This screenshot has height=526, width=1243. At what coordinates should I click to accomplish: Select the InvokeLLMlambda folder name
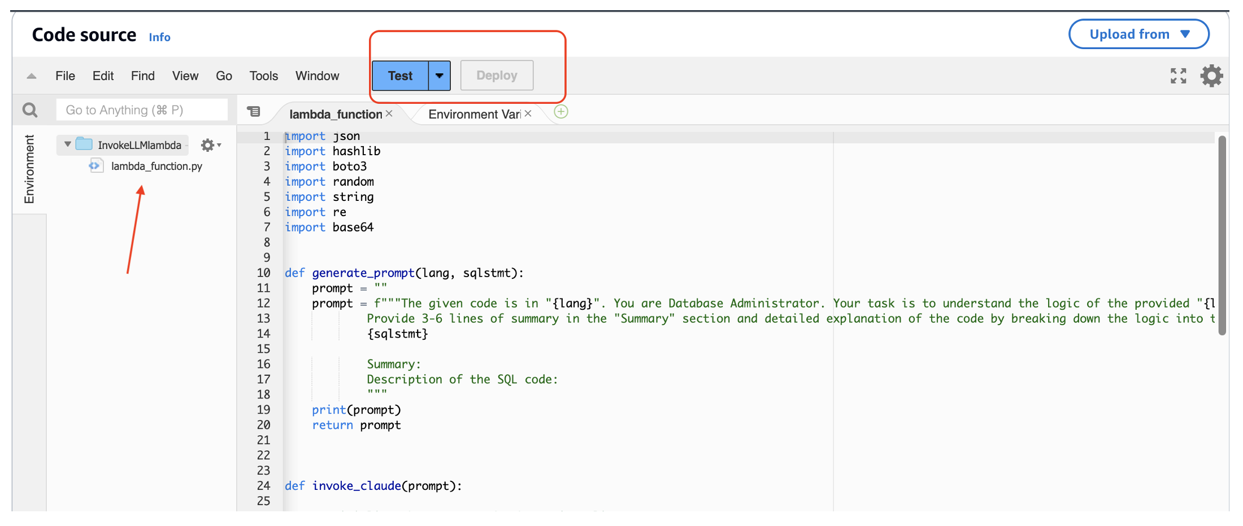140,145
